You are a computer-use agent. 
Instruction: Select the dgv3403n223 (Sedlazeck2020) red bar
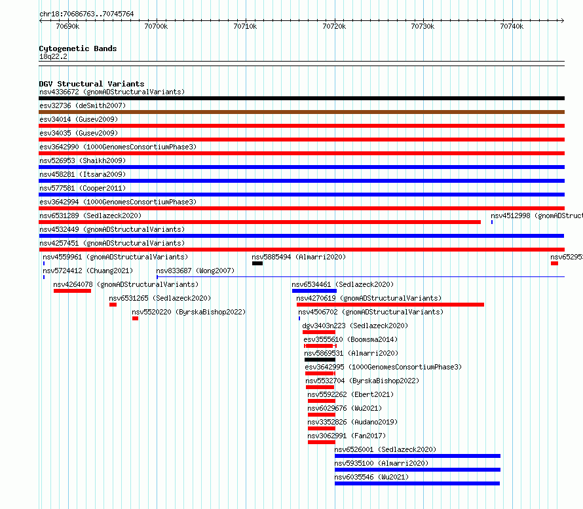pyautogui.click(x=319, y=332)
